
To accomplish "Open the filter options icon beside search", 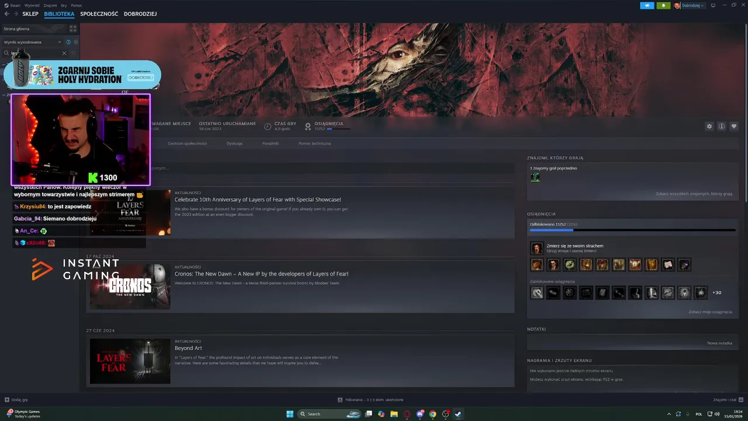I will (73, 53).
